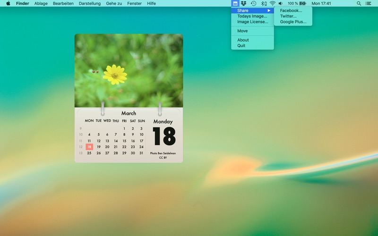This screenshot has height=236, width=378.
Task: Select Quit in the dropdown menu
Action: pos(252,45)
